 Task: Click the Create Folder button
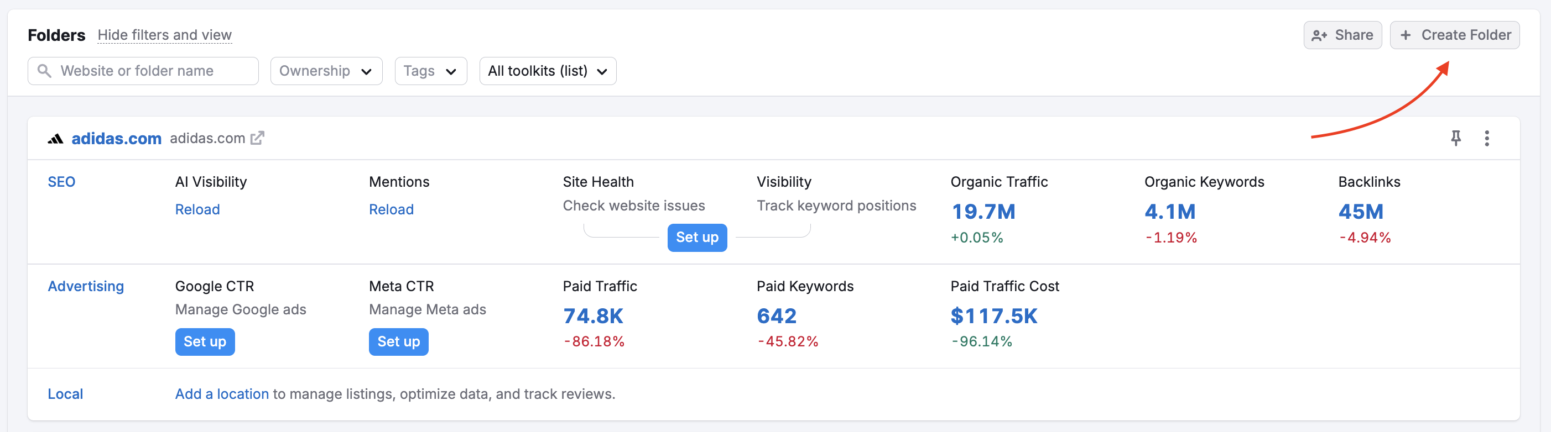1454,35
